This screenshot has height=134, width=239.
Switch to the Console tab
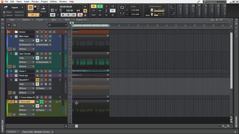[12, 132]
